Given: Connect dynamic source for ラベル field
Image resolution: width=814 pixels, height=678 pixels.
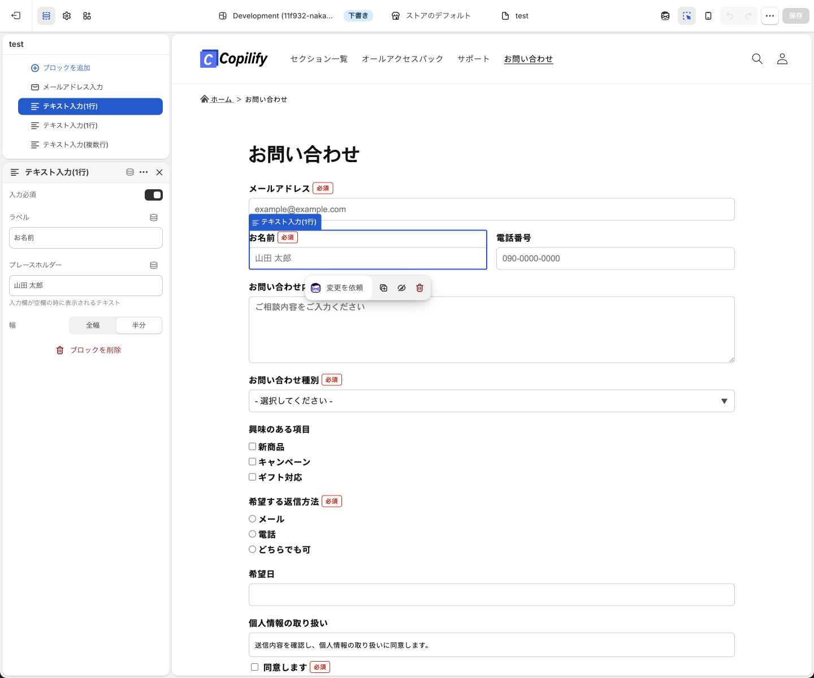Looking at the screenshot, I should point(154,218).
